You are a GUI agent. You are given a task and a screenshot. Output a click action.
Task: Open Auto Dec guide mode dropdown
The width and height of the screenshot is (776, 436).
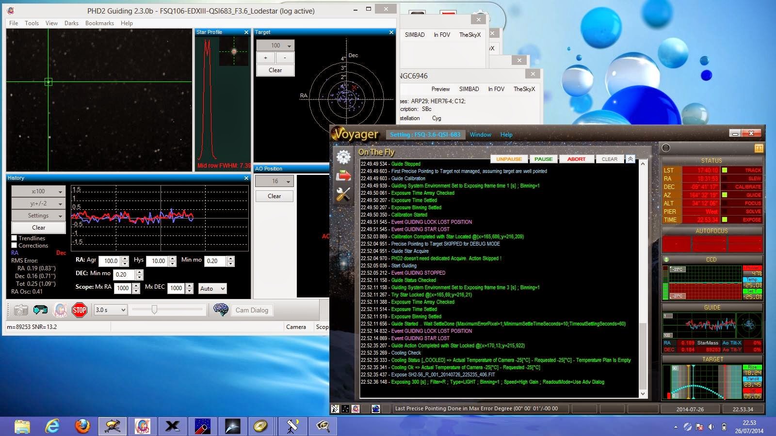pos(212,288)
